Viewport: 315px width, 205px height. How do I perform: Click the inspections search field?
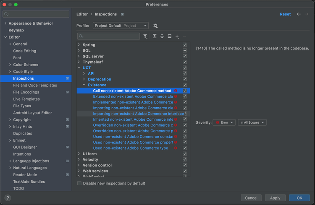coord(109,36)
